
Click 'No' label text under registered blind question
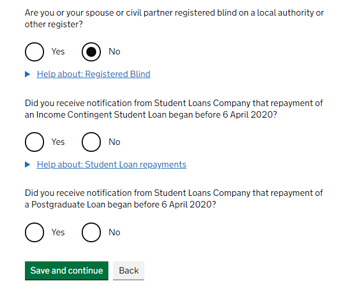(x=115, y=52)
